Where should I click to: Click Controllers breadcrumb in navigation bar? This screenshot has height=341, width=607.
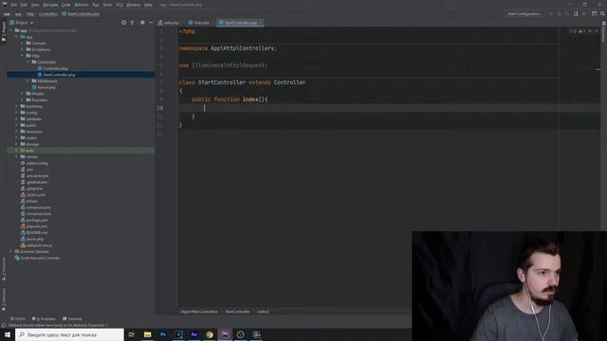tap(48, 14)
